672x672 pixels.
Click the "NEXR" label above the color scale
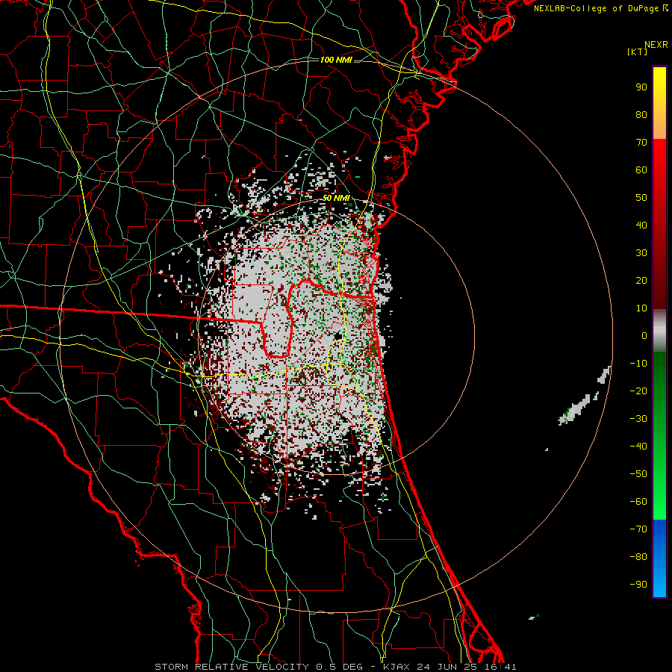(656, 45)
